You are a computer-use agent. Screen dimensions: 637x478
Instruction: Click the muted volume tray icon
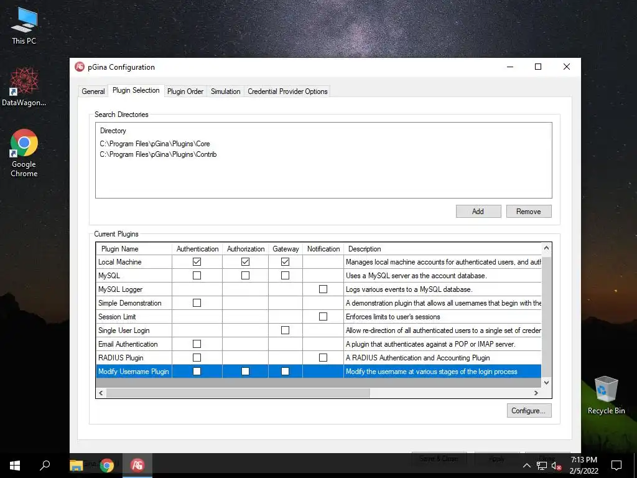click(556, 466)
